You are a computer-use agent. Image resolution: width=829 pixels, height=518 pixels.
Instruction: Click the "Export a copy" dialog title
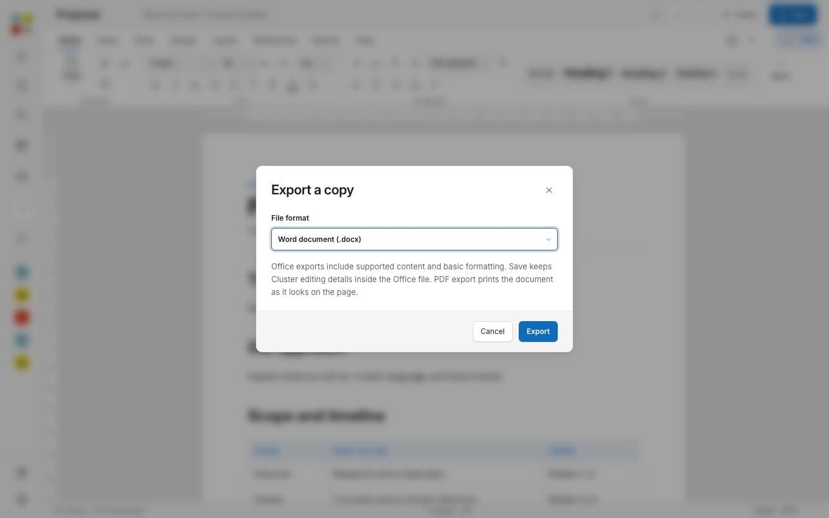(313, 190)
